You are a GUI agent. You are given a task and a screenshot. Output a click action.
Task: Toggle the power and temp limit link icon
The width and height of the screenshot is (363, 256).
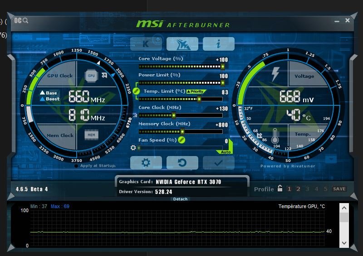point(137,91)
